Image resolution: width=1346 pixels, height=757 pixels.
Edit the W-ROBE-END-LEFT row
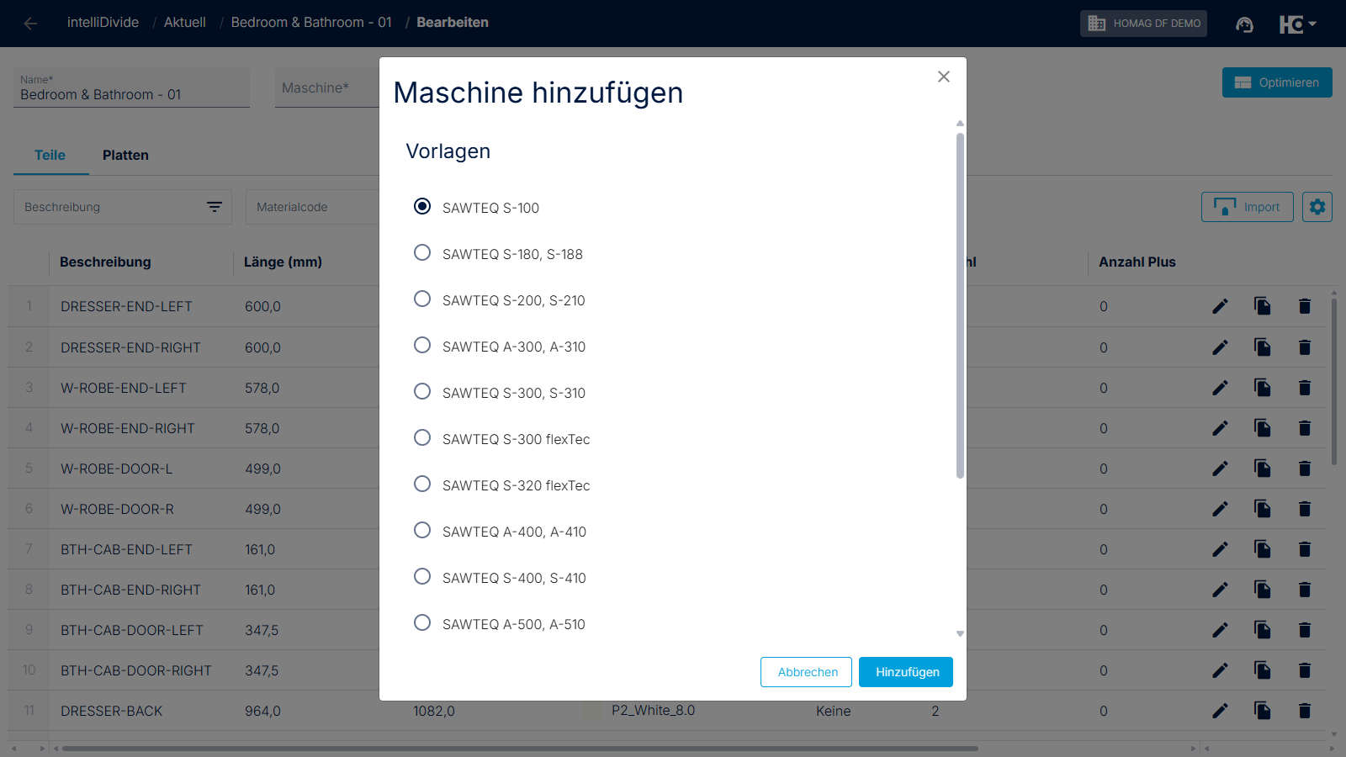tap(1220, 388)
